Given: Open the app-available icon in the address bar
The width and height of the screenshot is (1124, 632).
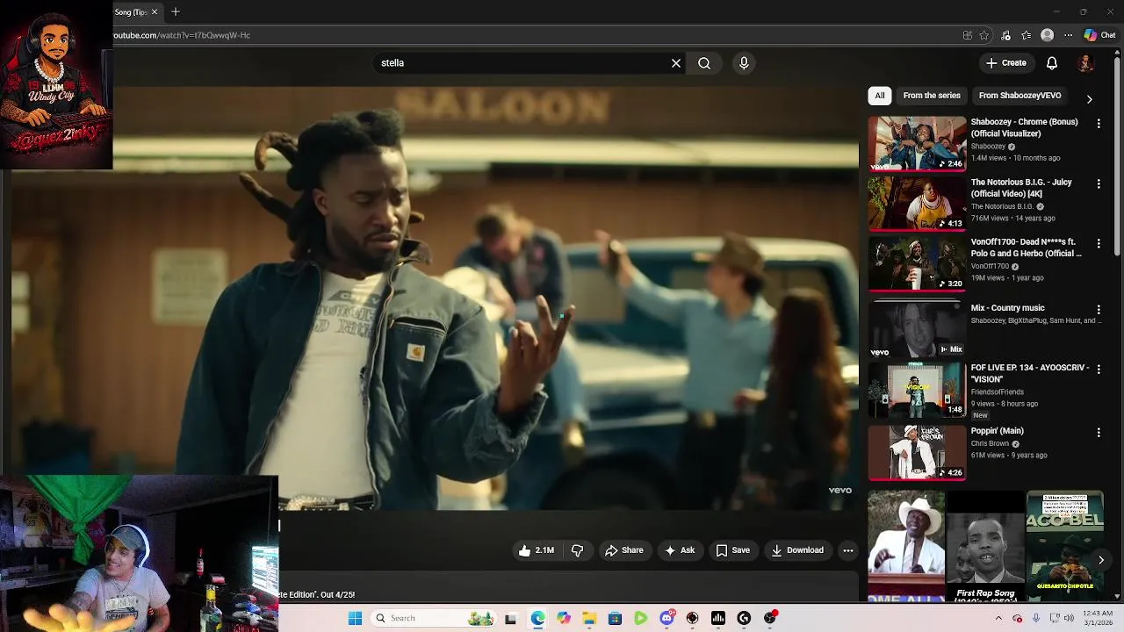Looking at the screenshot, I should point(967,35).
